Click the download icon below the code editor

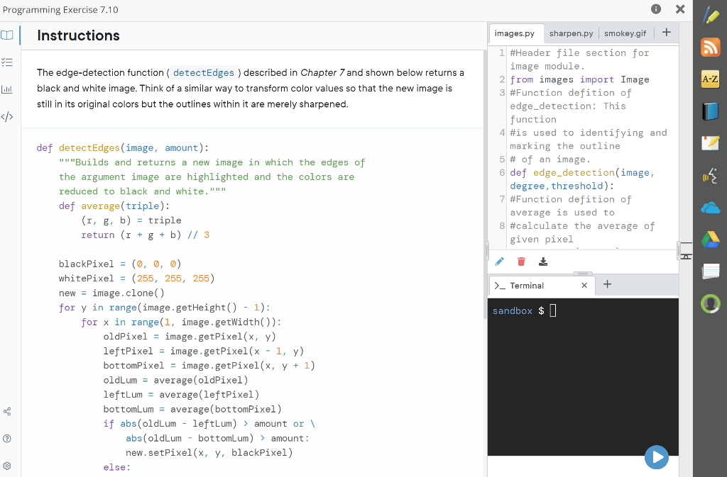(544, 261)
